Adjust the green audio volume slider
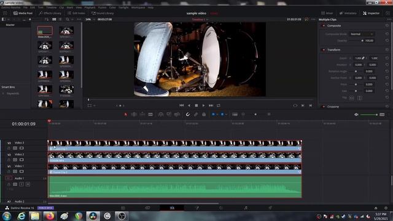The image size is (393, 221). (x=368, y=115)
